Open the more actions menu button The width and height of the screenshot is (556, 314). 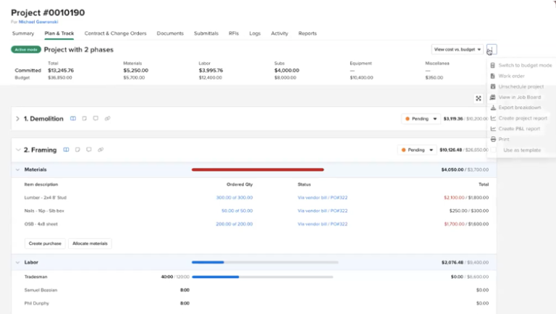(491, 49)
